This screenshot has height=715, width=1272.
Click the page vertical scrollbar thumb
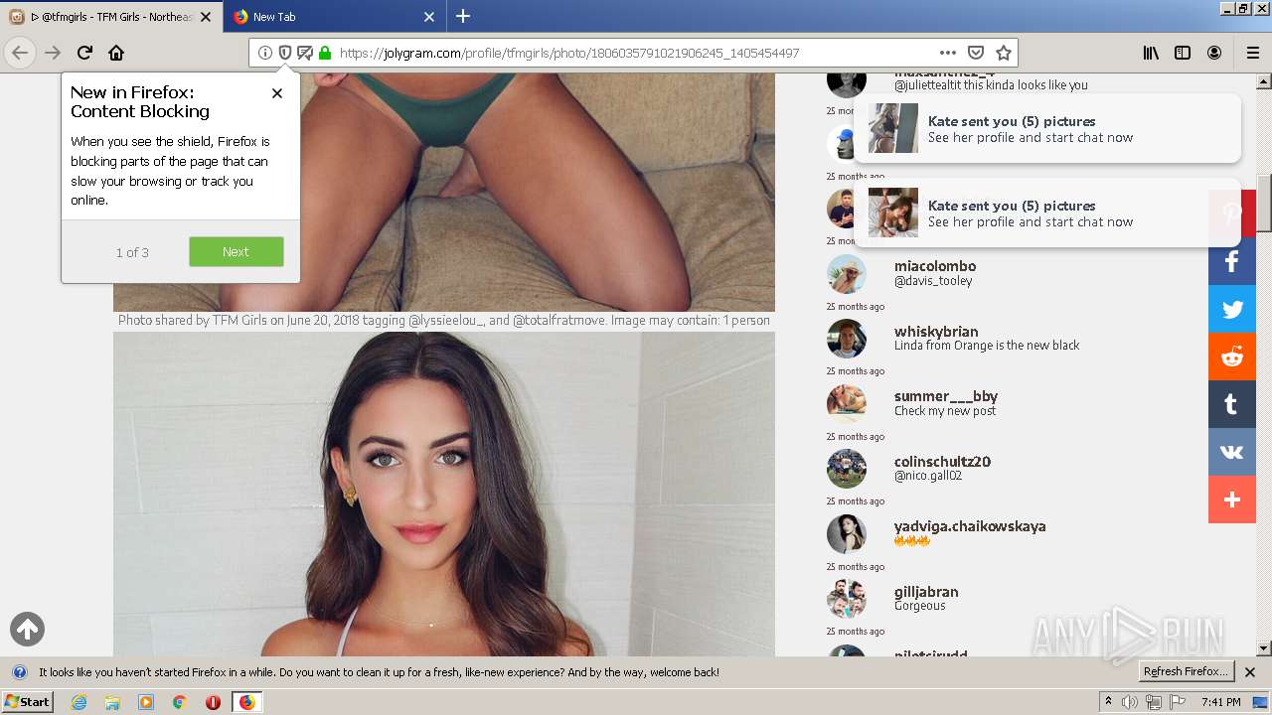click(1264, 203)
